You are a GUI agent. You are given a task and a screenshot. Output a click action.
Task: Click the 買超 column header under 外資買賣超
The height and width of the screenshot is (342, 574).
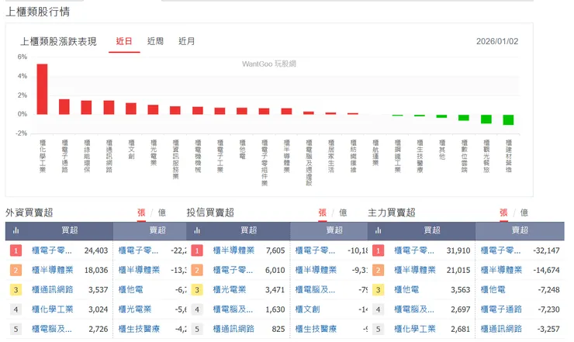tap(70, 230)
